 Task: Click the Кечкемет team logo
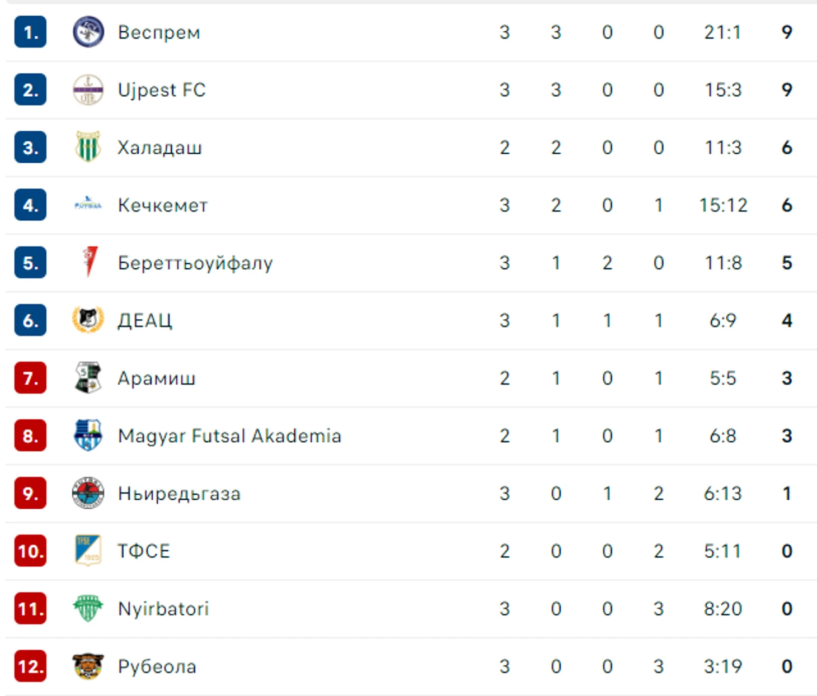click(x=88, y=205)
